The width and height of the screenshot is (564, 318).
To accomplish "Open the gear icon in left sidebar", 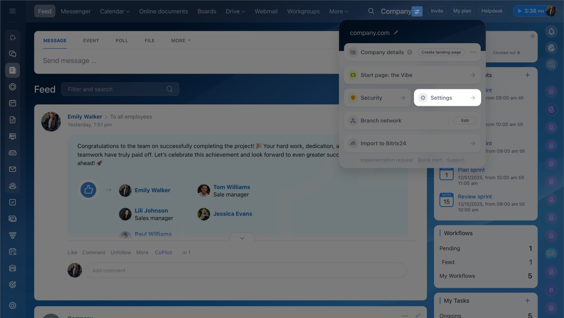I will point(12,305).
